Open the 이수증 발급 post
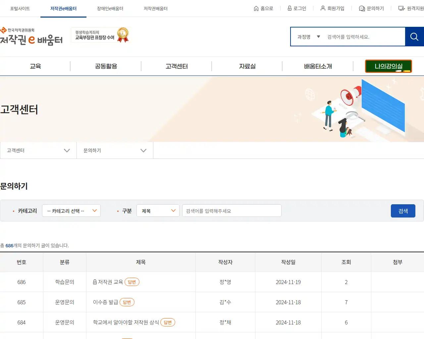 pos(105,302)
